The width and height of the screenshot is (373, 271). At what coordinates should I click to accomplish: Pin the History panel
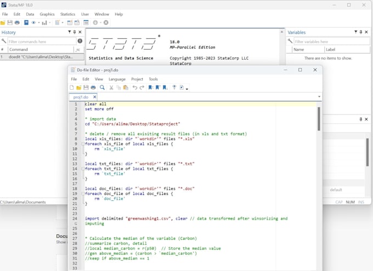pos(75,32)
